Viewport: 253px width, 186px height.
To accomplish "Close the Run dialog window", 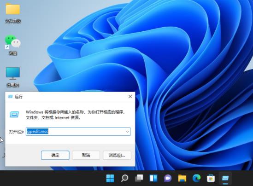I will 130,97.
